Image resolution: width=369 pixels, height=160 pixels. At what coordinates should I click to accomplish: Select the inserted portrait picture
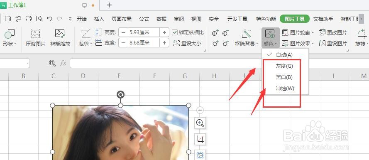point(120,133)
